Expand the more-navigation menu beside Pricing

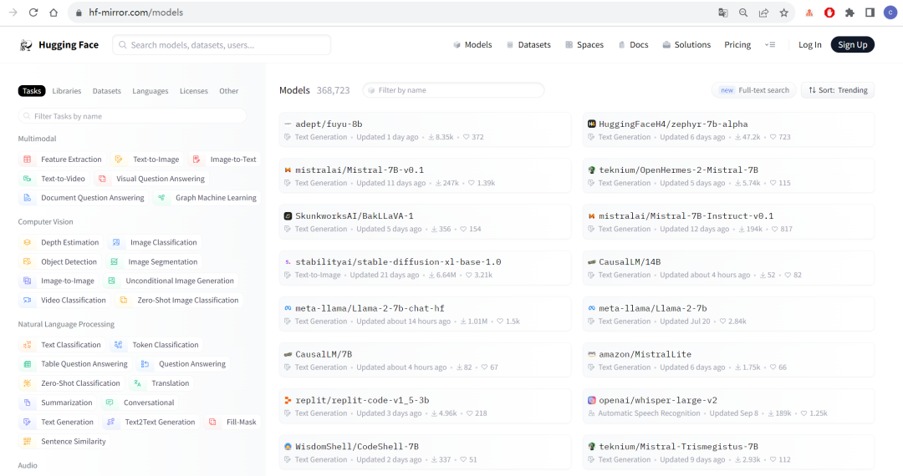coord(769,45)
